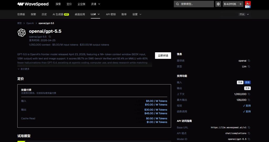The height and width of the screenshot is (142, 269).
Task: Click the 函数调用 支持 status text
Action: click(247, 112)
